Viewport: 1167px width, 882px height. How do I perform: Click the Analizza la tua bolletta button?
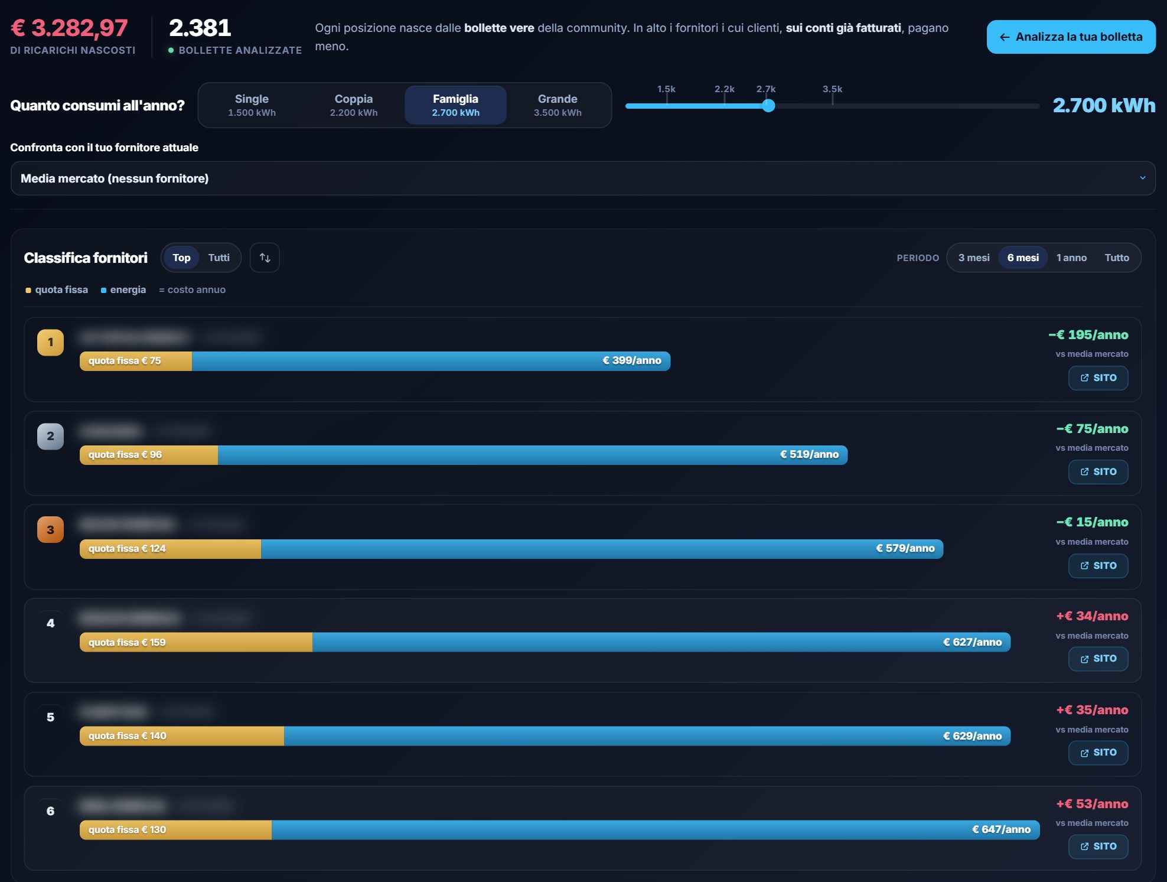1071,37
